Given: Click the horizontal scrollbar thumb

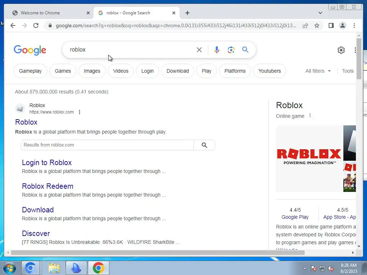Looking at the screenshot, I should pos(158,252).
